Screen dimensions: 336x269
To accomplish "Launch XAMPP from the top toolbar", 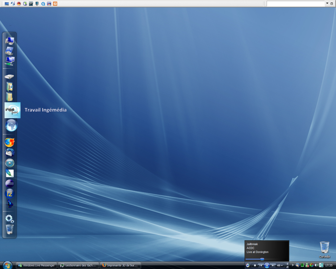I will (x=55, y=4).
